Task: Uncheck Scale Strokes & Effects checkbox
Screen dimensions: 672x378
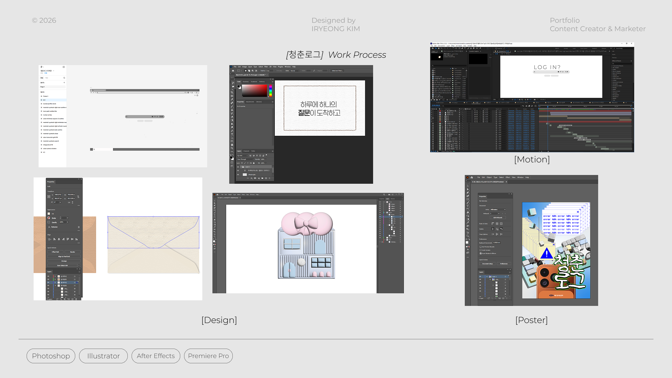Action: pos(481,253)
